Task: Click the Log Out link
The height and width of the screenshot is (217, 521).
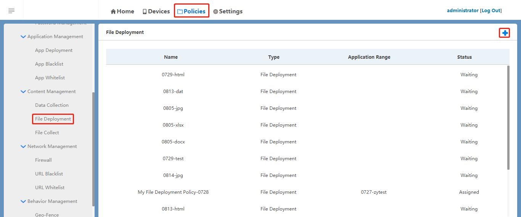Action: click(491, 11)
